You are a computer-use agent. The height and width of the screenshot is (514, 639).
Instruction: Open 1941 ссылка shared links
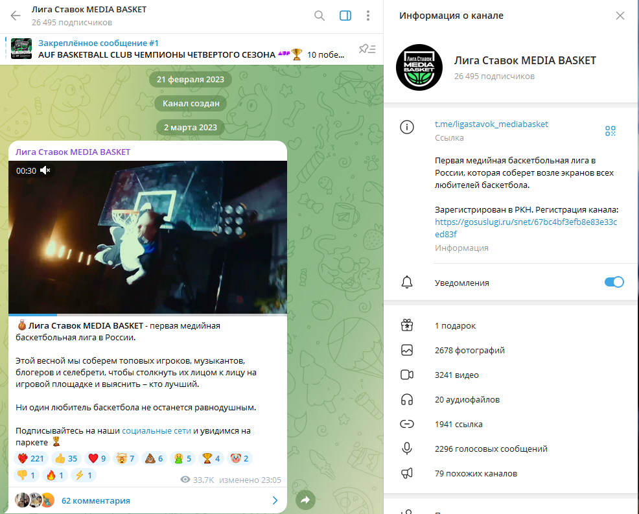511,425
